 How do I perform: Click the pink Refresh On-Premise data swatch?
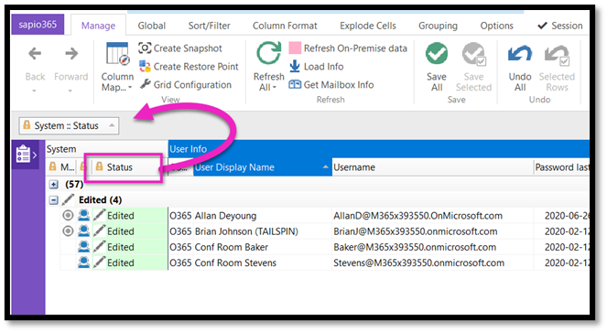[295, 48]
